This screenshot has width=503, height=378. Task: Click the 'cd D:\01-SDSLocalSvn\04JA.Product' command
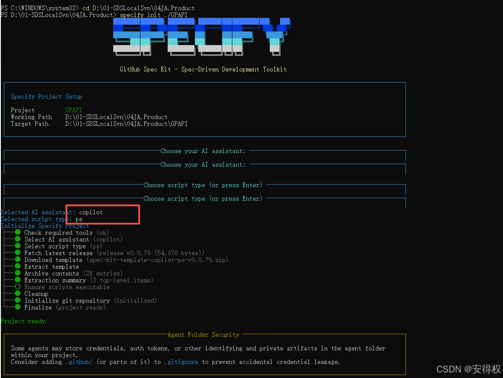point(139,8)
